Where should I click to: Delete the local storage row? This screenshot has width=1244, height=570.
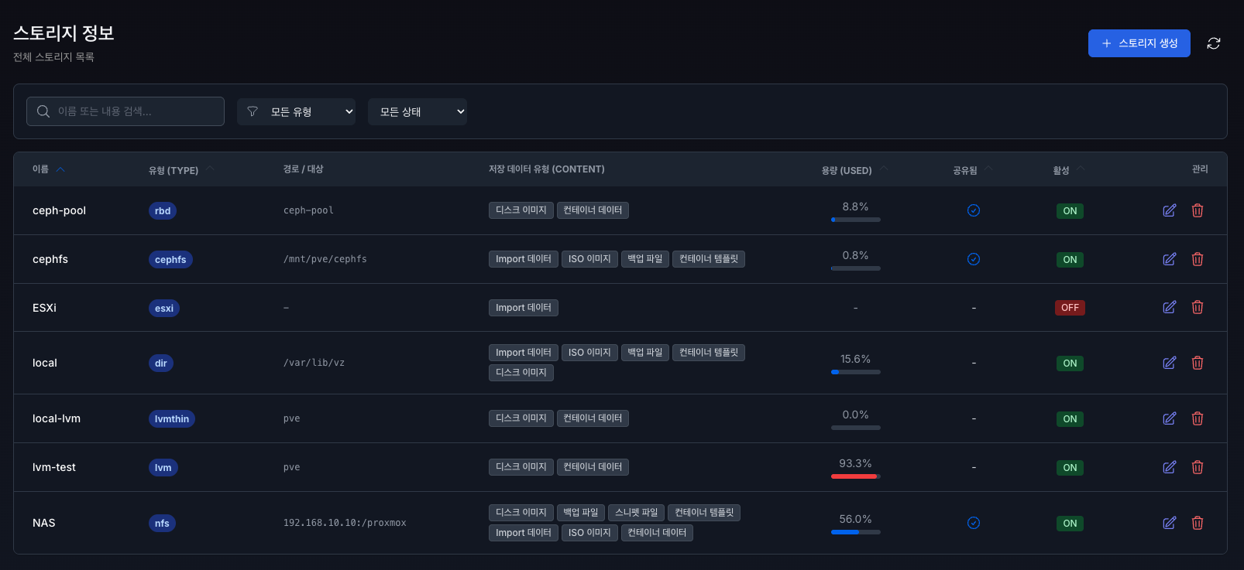click(x=1197, y=363)
